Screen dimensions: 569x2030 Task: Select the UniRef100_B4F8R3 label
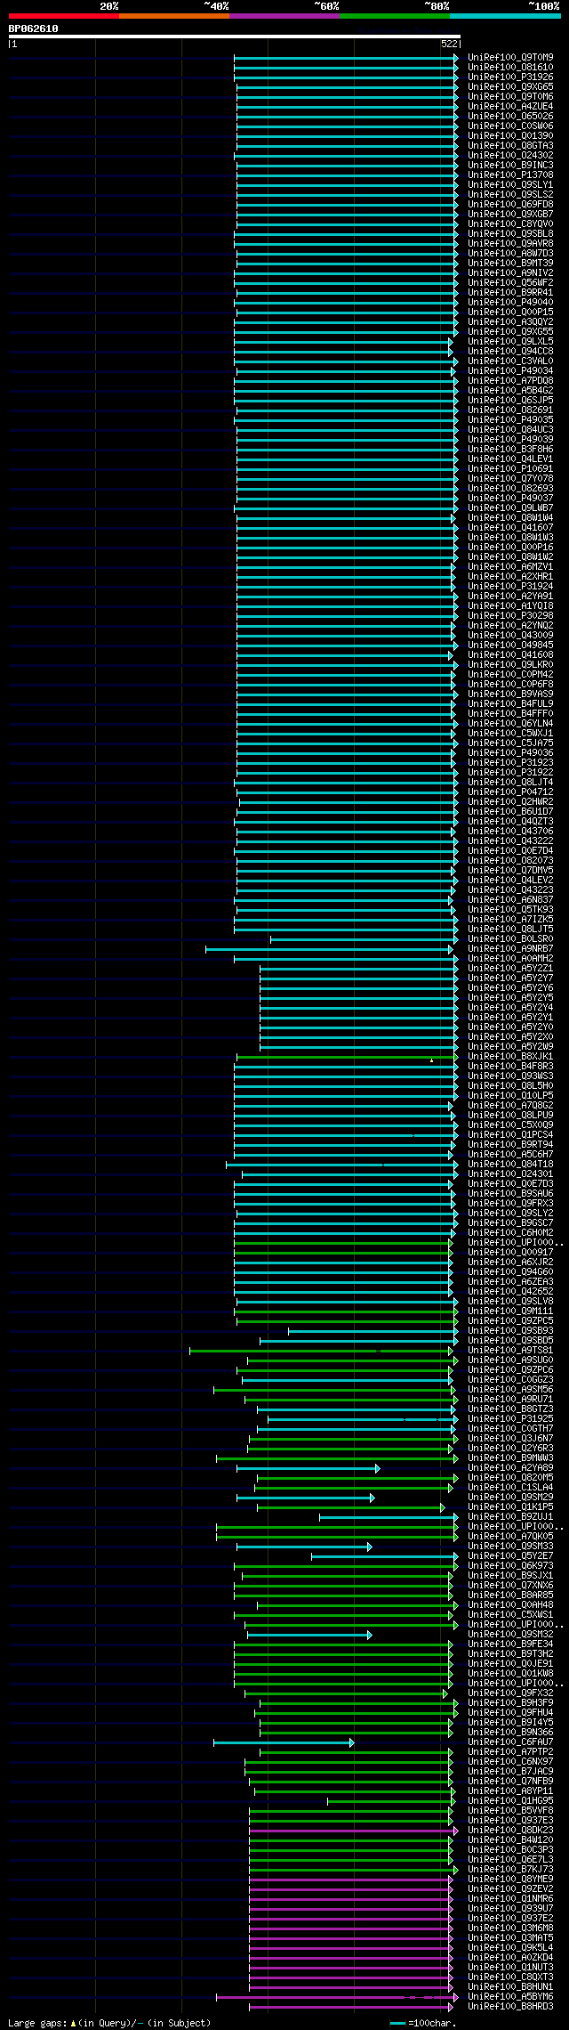point(510,1067)
